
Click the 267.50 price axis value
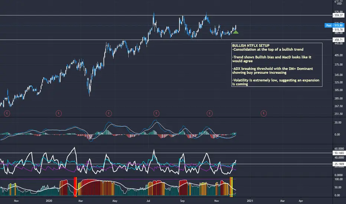coord(339,106)
